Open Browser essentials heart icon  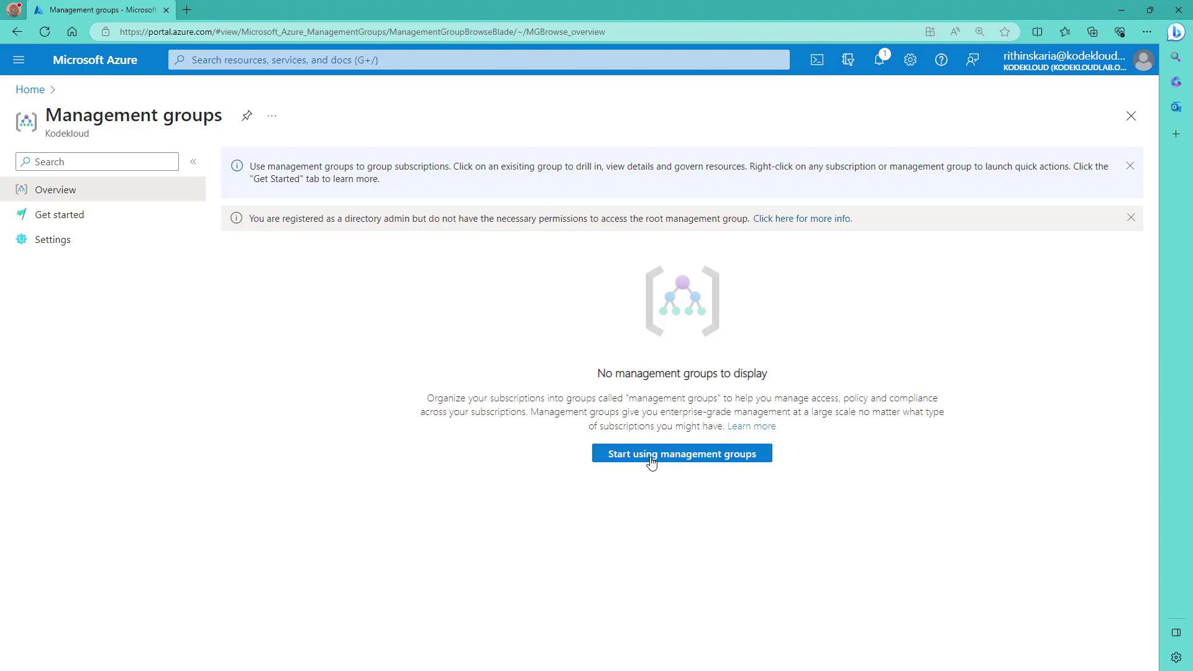[1120, 32]
